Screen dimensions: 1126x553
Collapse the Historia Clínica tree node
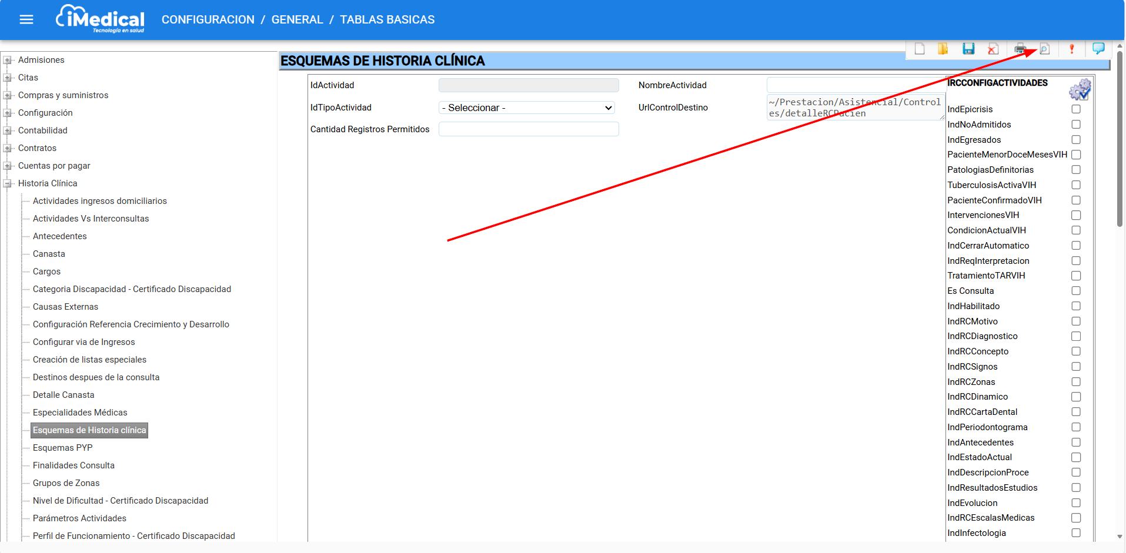click(x=8, y=183)
